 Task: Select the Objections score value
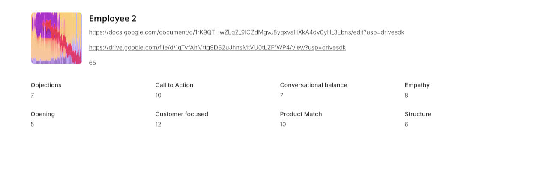click(x=32, y=96)
